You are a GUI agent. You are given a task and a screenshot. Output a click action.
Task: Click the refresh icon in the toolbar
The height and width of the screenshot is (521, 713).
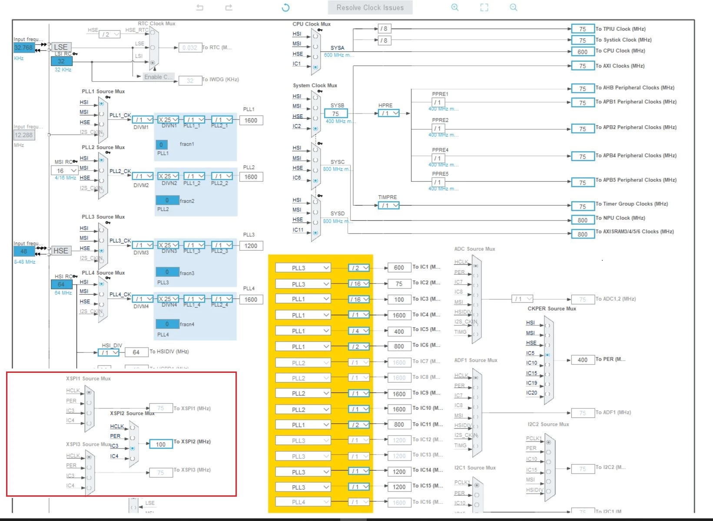[285, 7]
